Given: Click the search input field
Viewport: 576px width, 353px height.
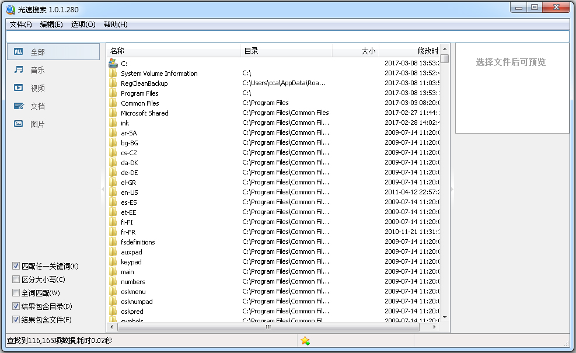Looking at the screenshot, I should pyautogui.click(x=287, y=37).
